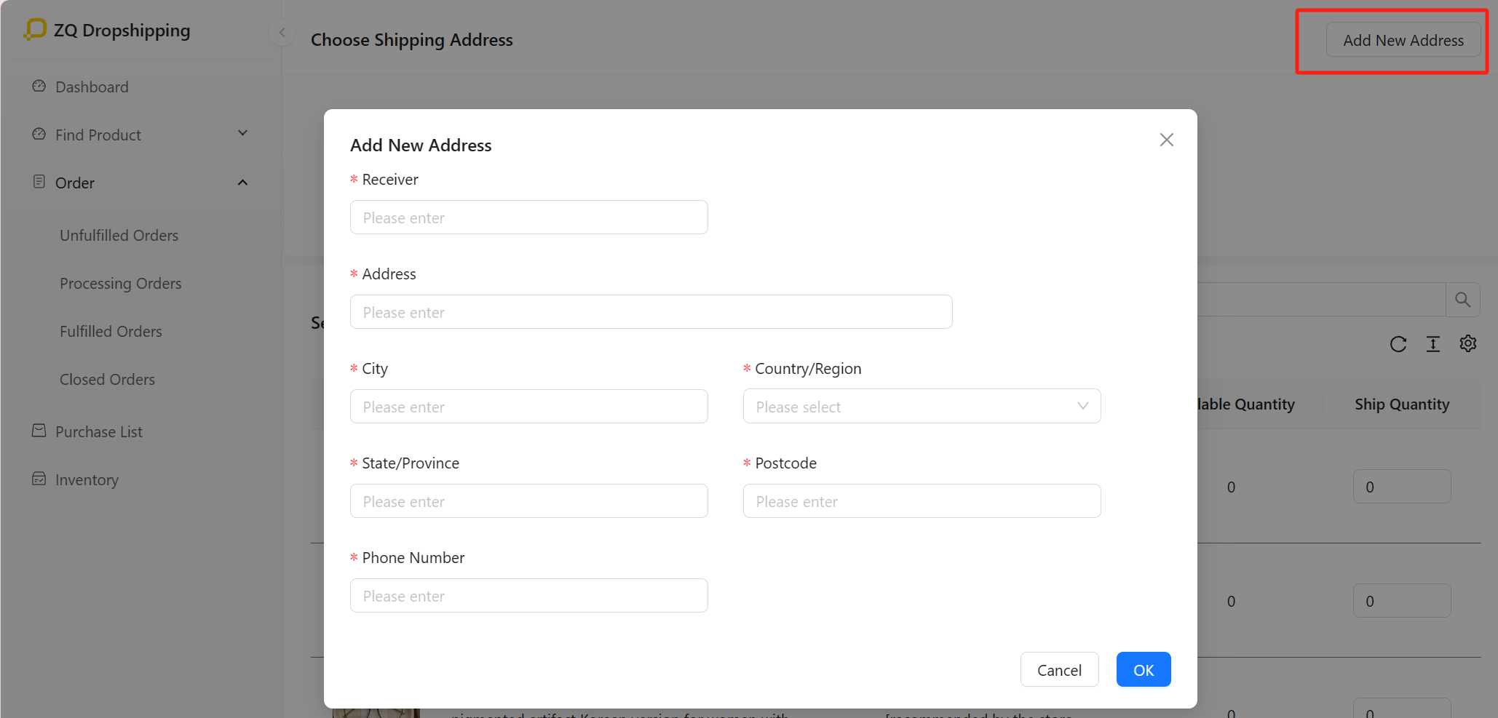Go to Fulfilled Orders

point(111,331)
